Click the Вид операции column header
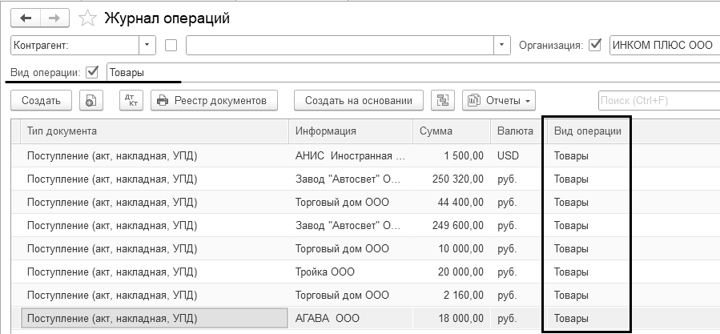Screen dimensions: 720x334 tap(587, 131)
